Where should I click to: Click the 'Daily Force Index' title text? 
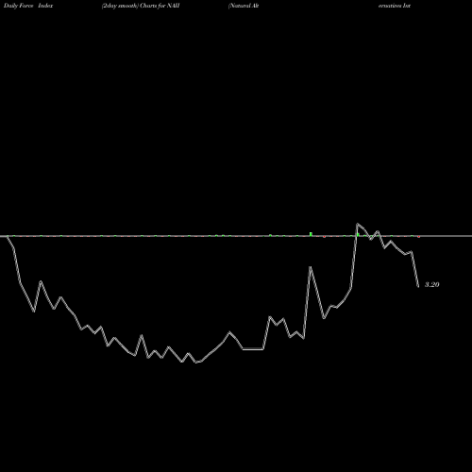tap(28, 6)
